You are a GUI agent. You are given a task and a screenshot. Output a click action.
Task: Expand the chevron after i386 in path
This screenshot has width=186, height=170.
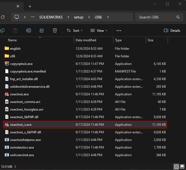[x=108, y=17]
